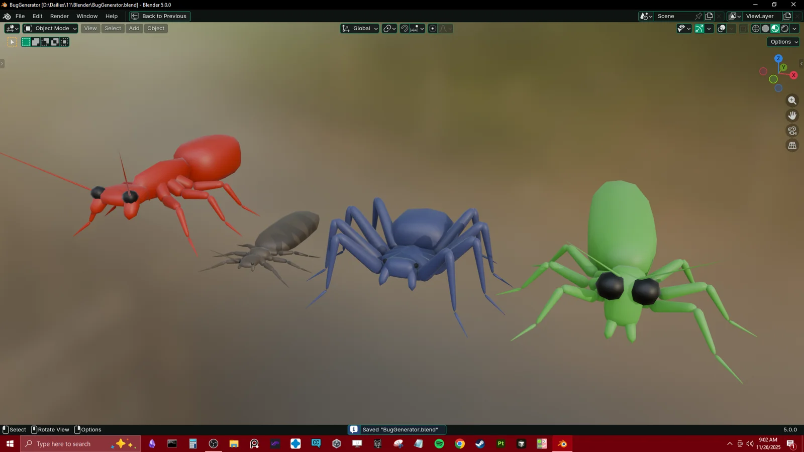The width and height of the screenshot is (804, 452).
Task: Toggle X-Ray mode in the header
Action: point(721,29)
